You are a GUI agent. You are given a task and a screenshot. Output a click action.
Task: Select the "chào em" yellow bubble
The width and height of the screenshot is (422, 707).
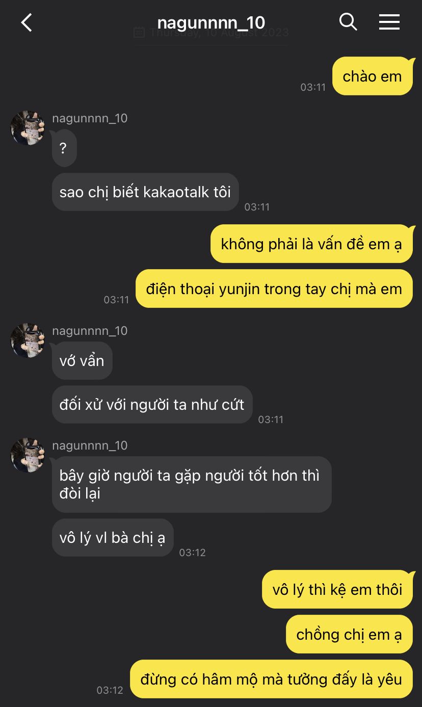coord(372,76)
